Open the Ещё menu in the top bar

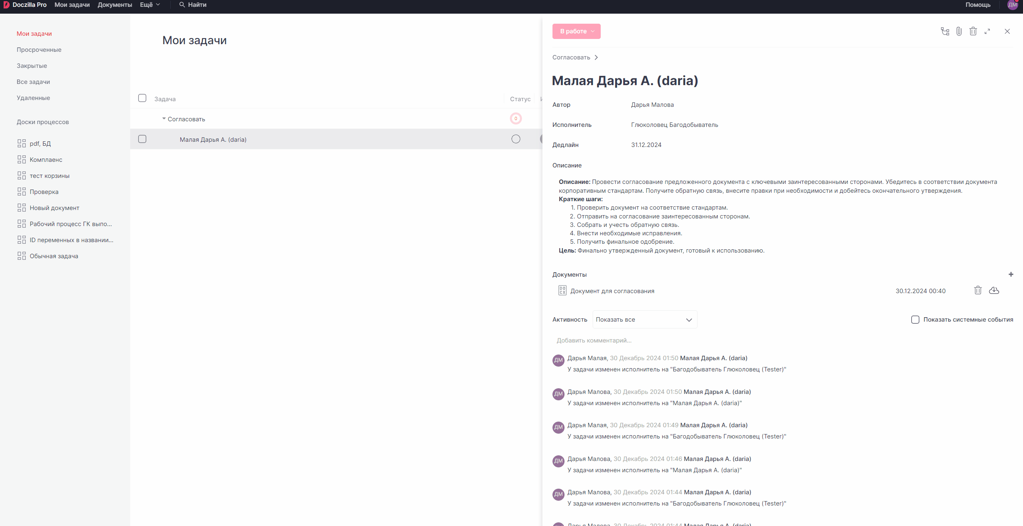click(x=149, y=5)
